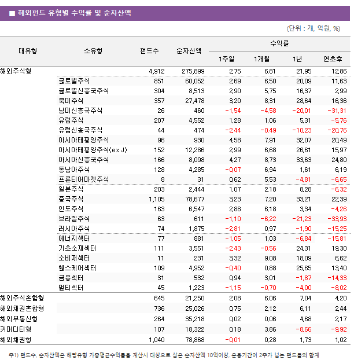Click the '순자산액' column header
354x360 pixels.
(189, 51)
